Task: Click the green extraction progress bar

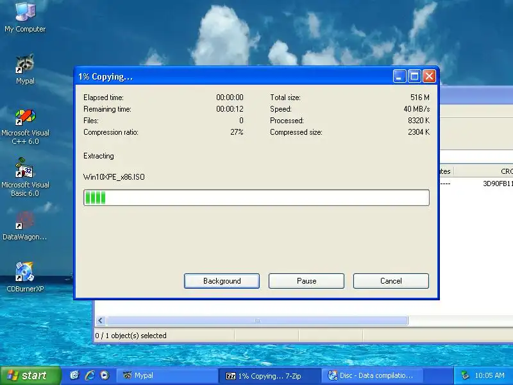Action: (256, 198)
